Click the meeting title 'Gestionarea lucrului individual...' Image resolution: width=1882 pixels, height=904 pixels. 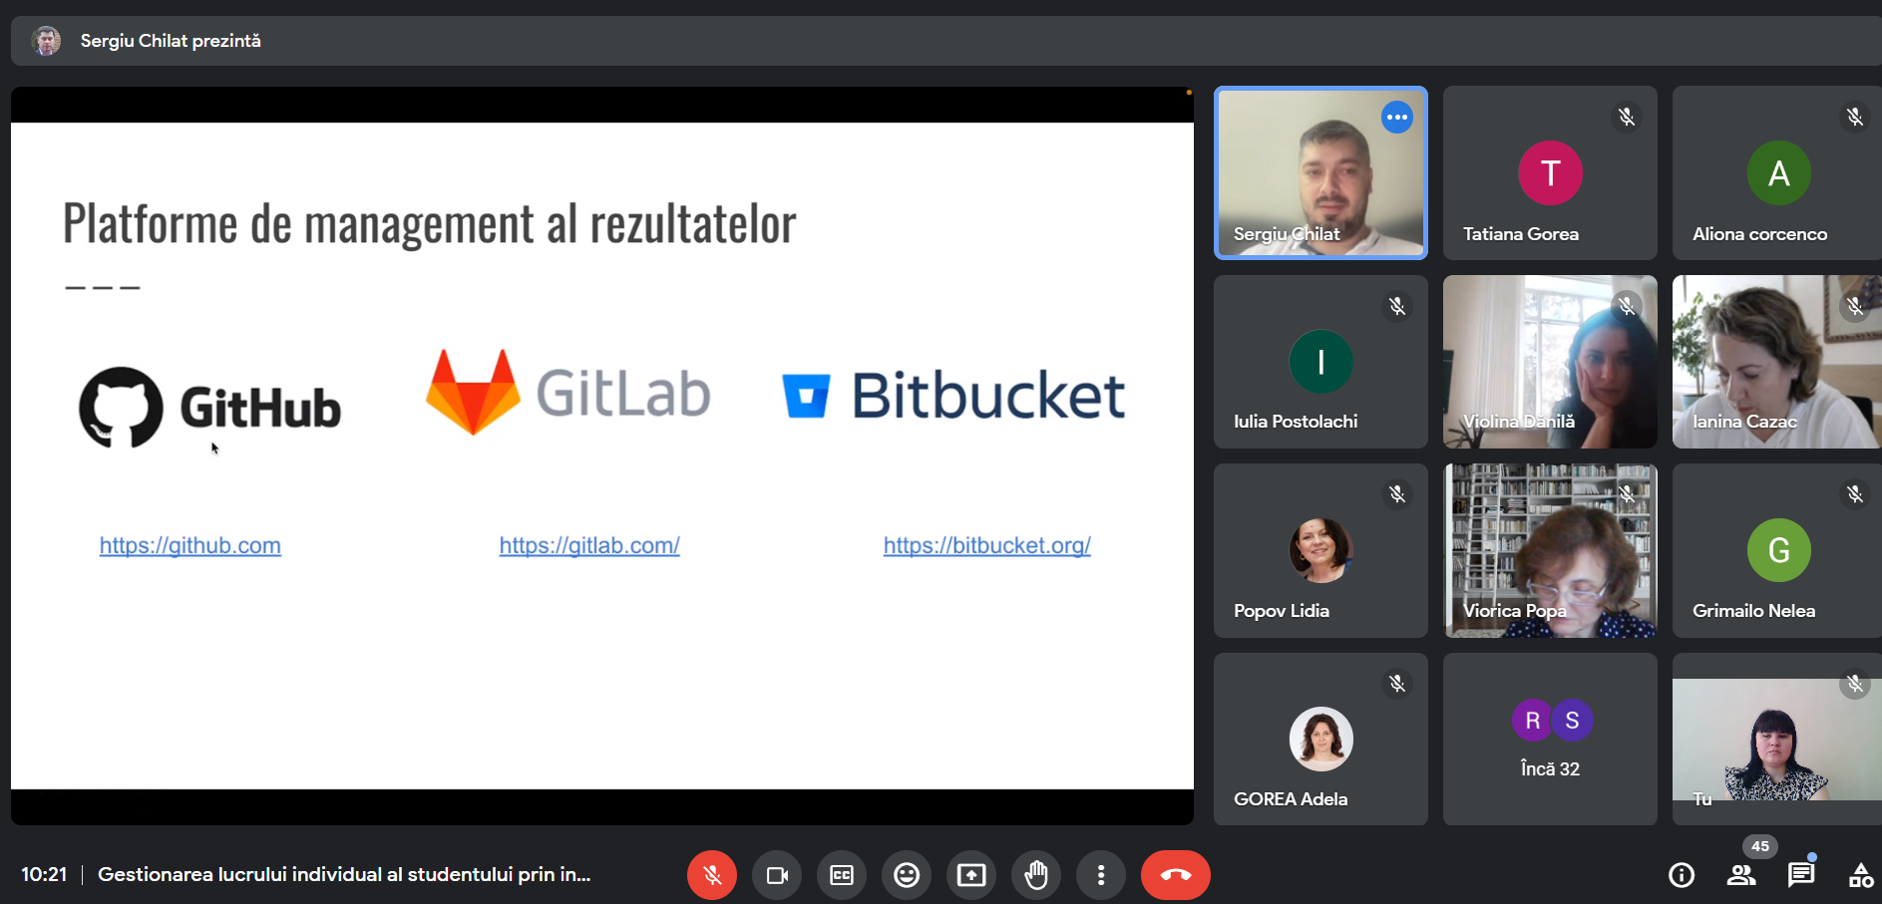pyautogui.click(x=344, y=874)
